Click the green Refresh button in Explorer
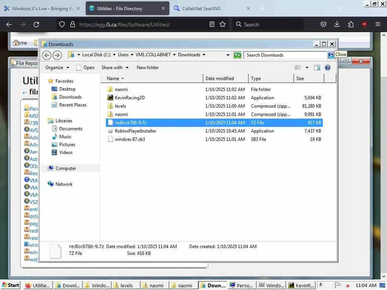The width and height of the screenshot is (387, 290). click(237, 55)
